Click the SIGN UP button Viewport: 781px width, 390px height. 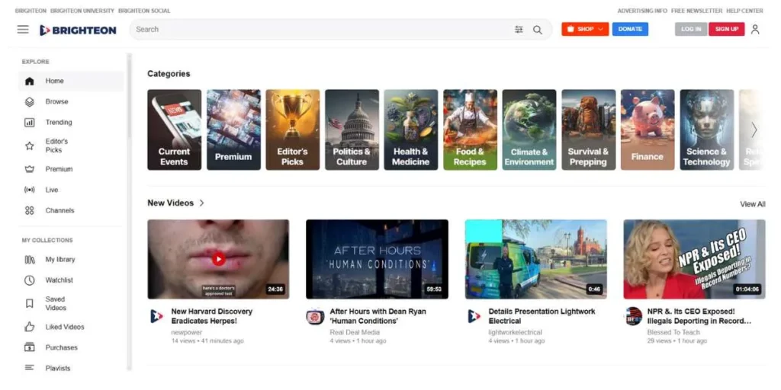[x=727, y=30]
